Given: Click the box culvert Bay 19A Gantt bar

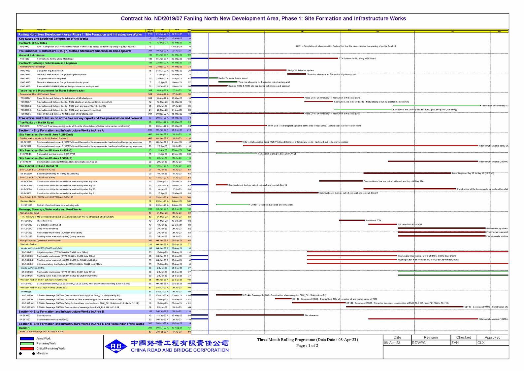Looking at the screenshot, I should pos(341,181).
